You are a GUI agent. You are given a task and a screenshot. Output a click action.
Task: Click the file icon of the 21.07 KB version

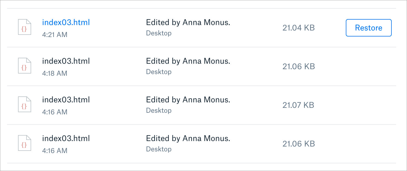24,104
